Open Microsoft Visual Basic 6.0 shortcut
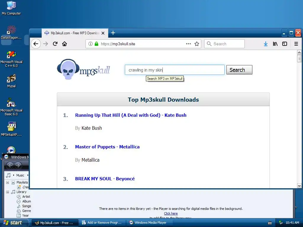Screen dimensions: 303x227 pos(11,107)
